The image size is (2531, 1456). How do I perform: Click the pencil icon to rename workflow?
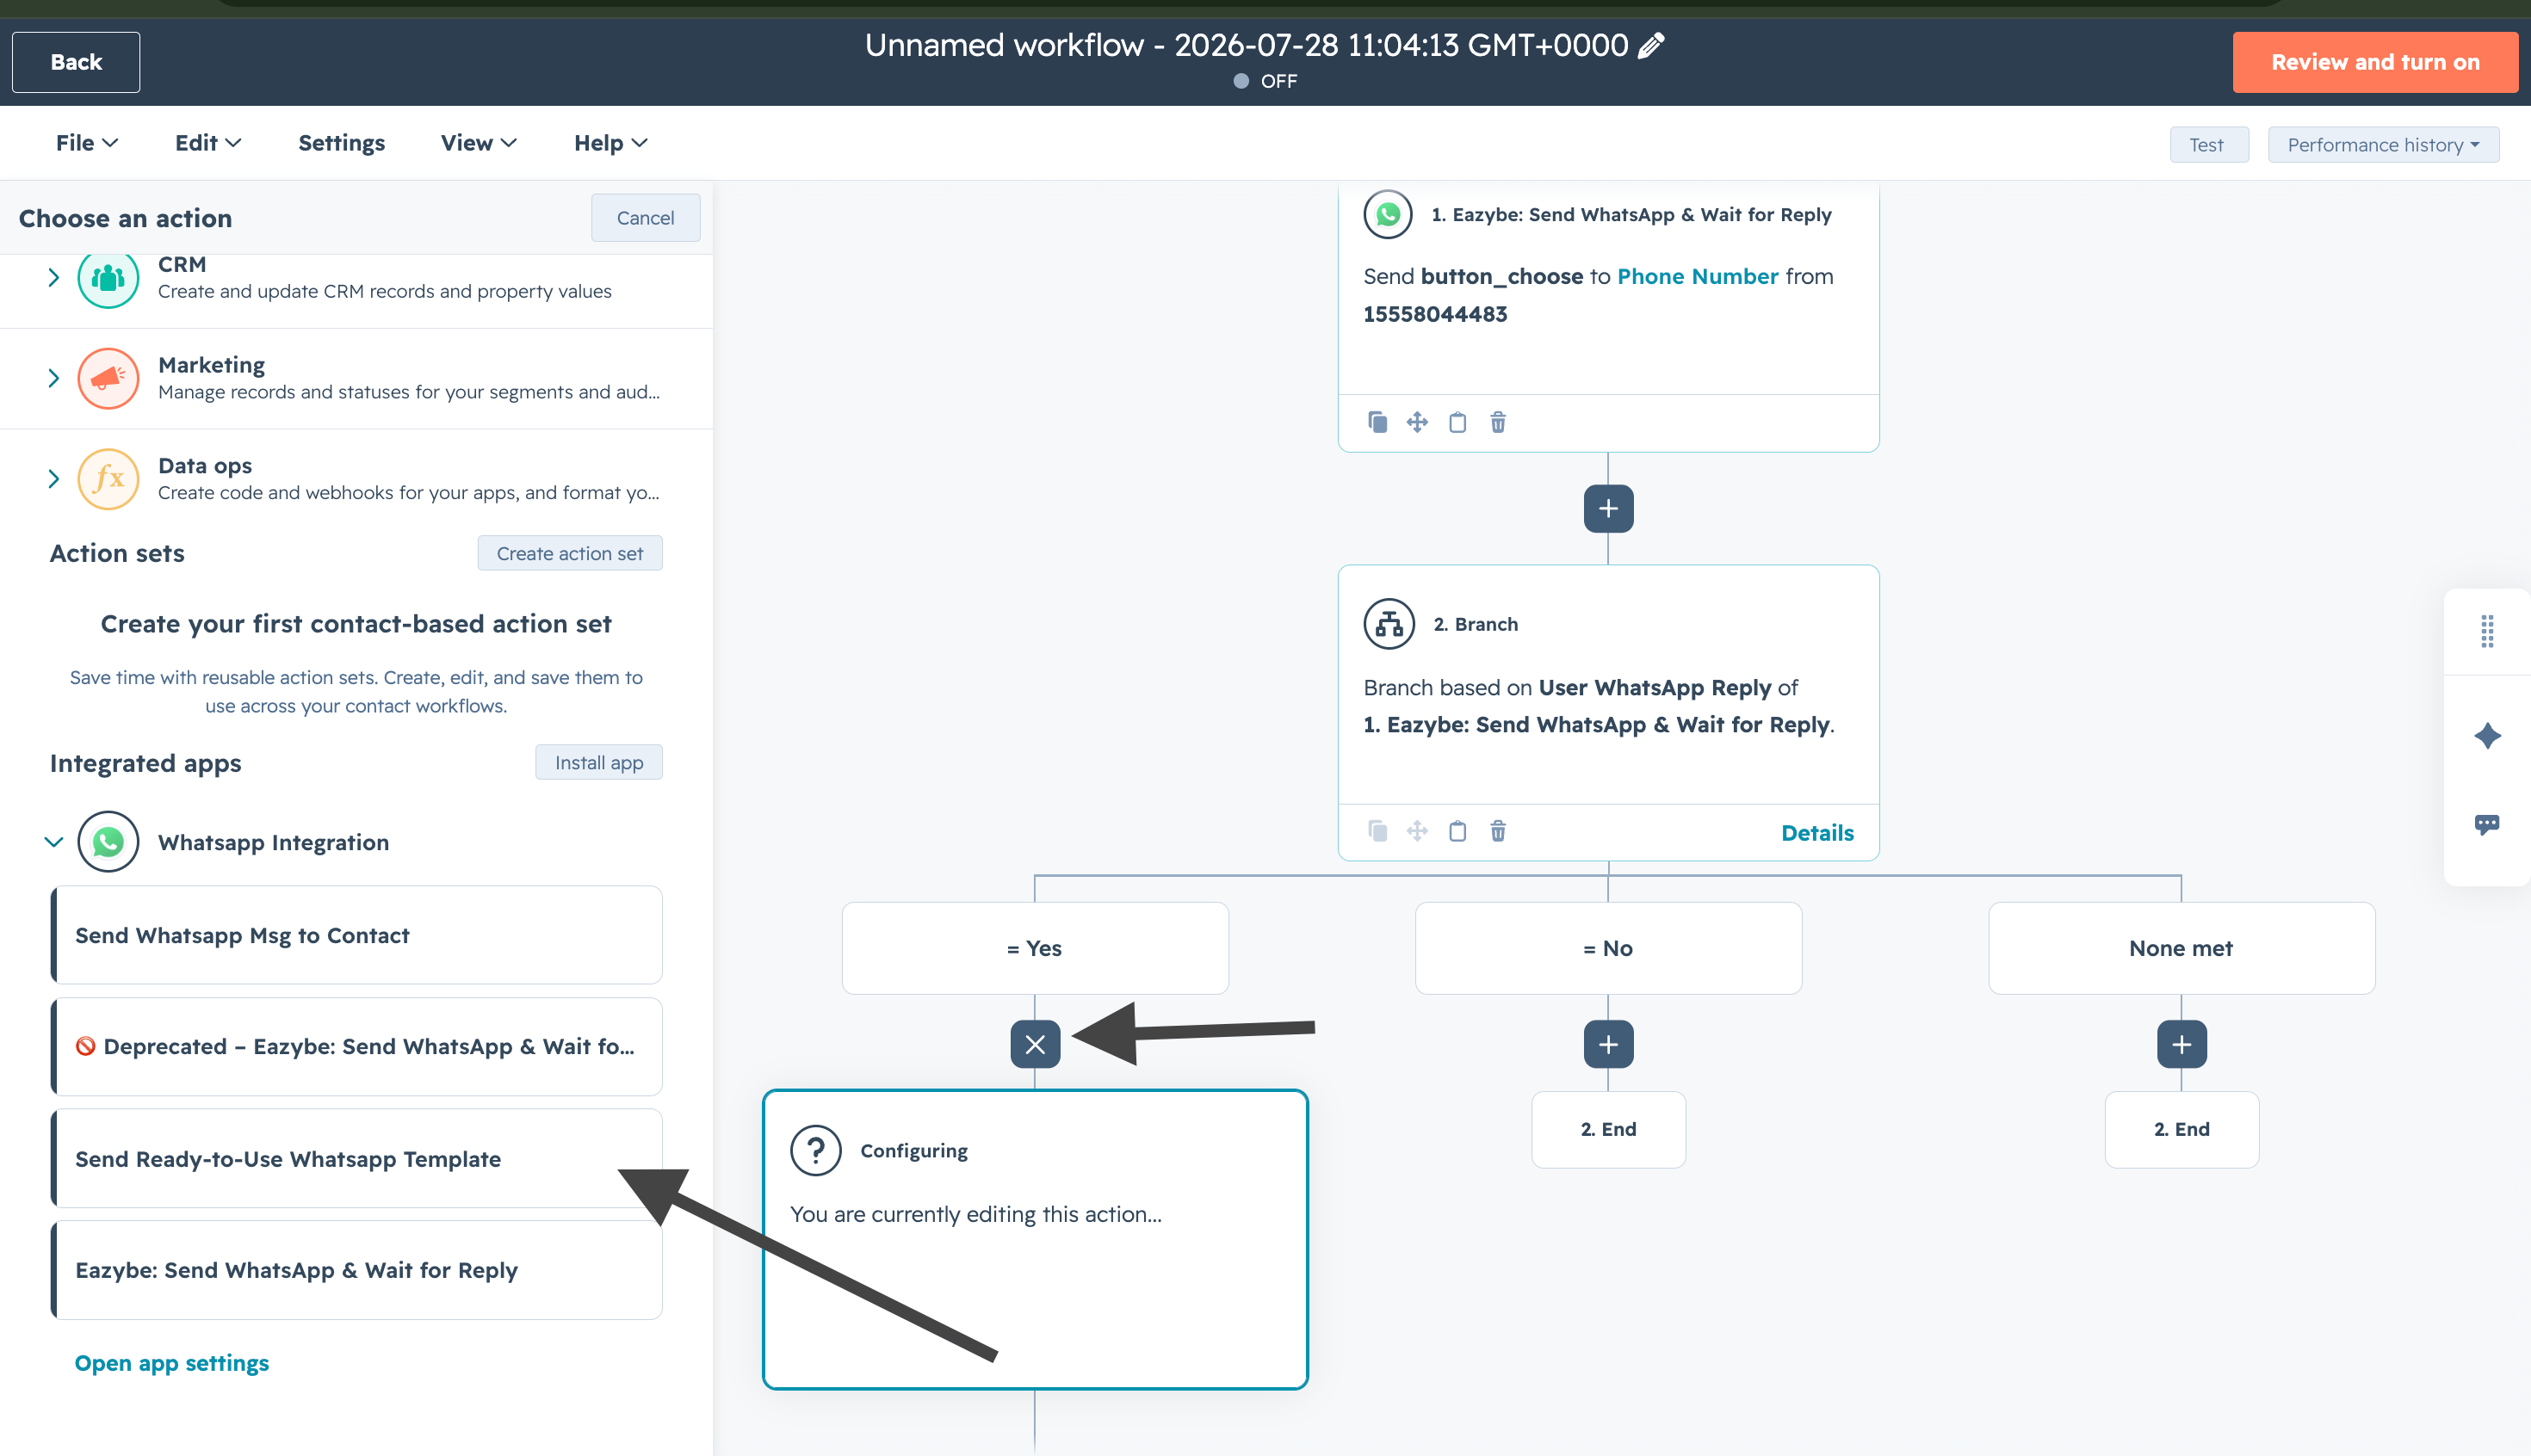[1650, 45]
